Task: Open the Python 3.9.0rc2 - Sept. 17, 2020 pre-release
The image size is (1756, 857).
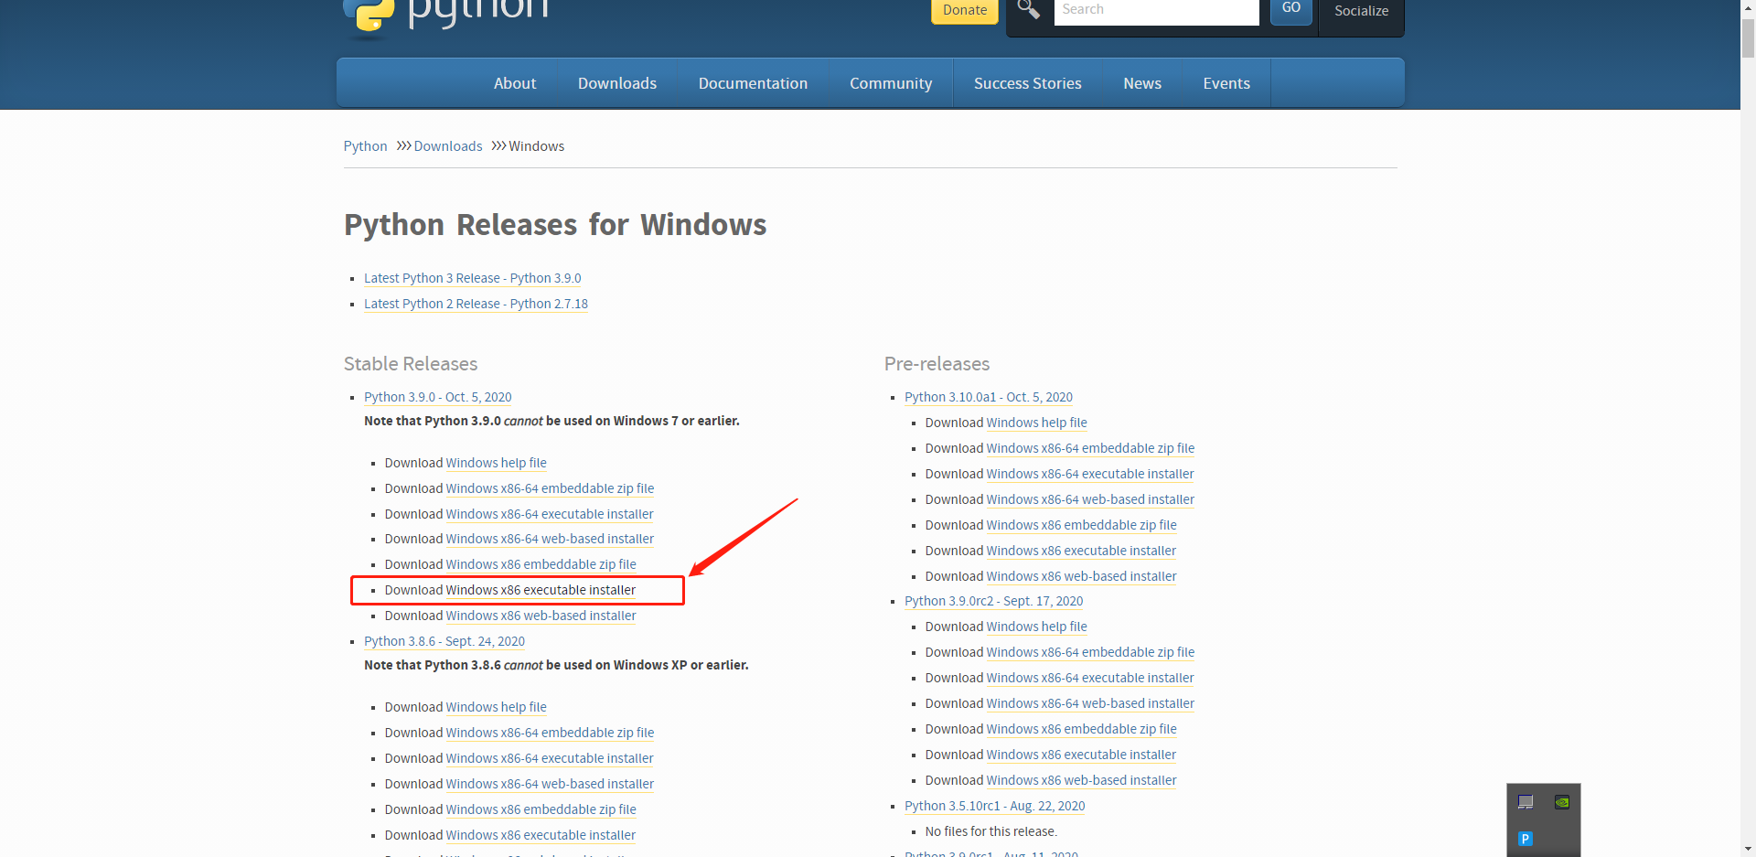Action: coord(994,601)
